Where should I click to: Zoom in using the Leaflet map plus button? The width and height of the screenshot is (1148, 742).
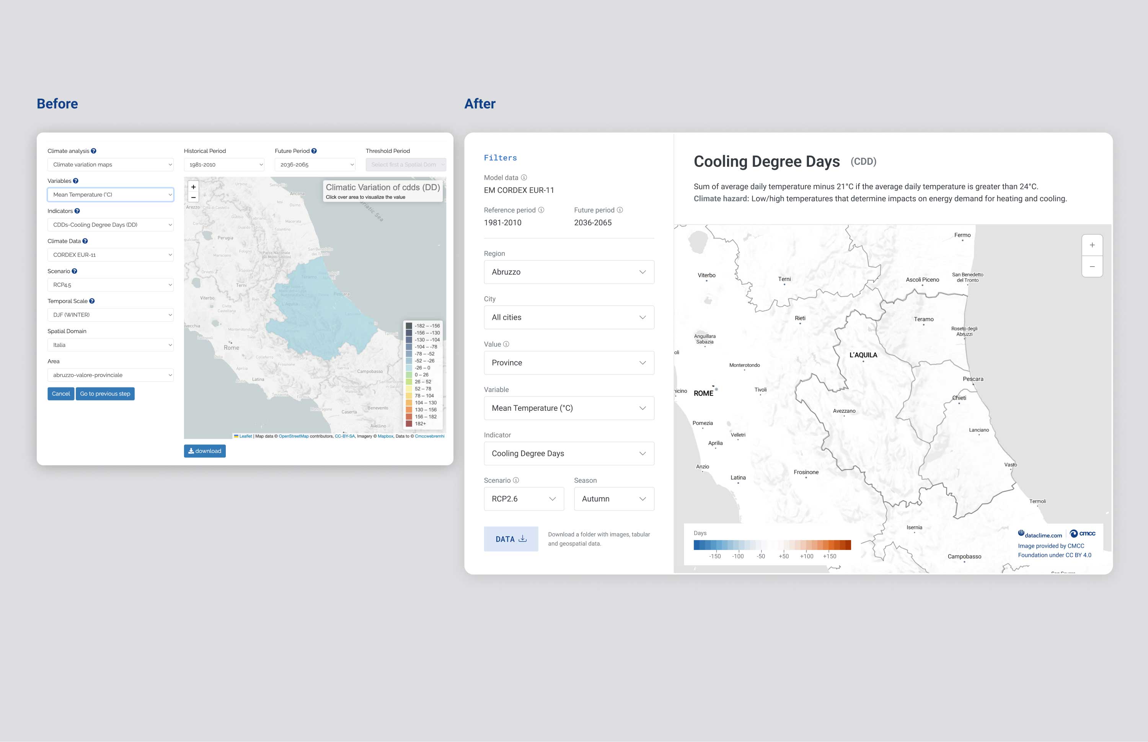point(193,187)
